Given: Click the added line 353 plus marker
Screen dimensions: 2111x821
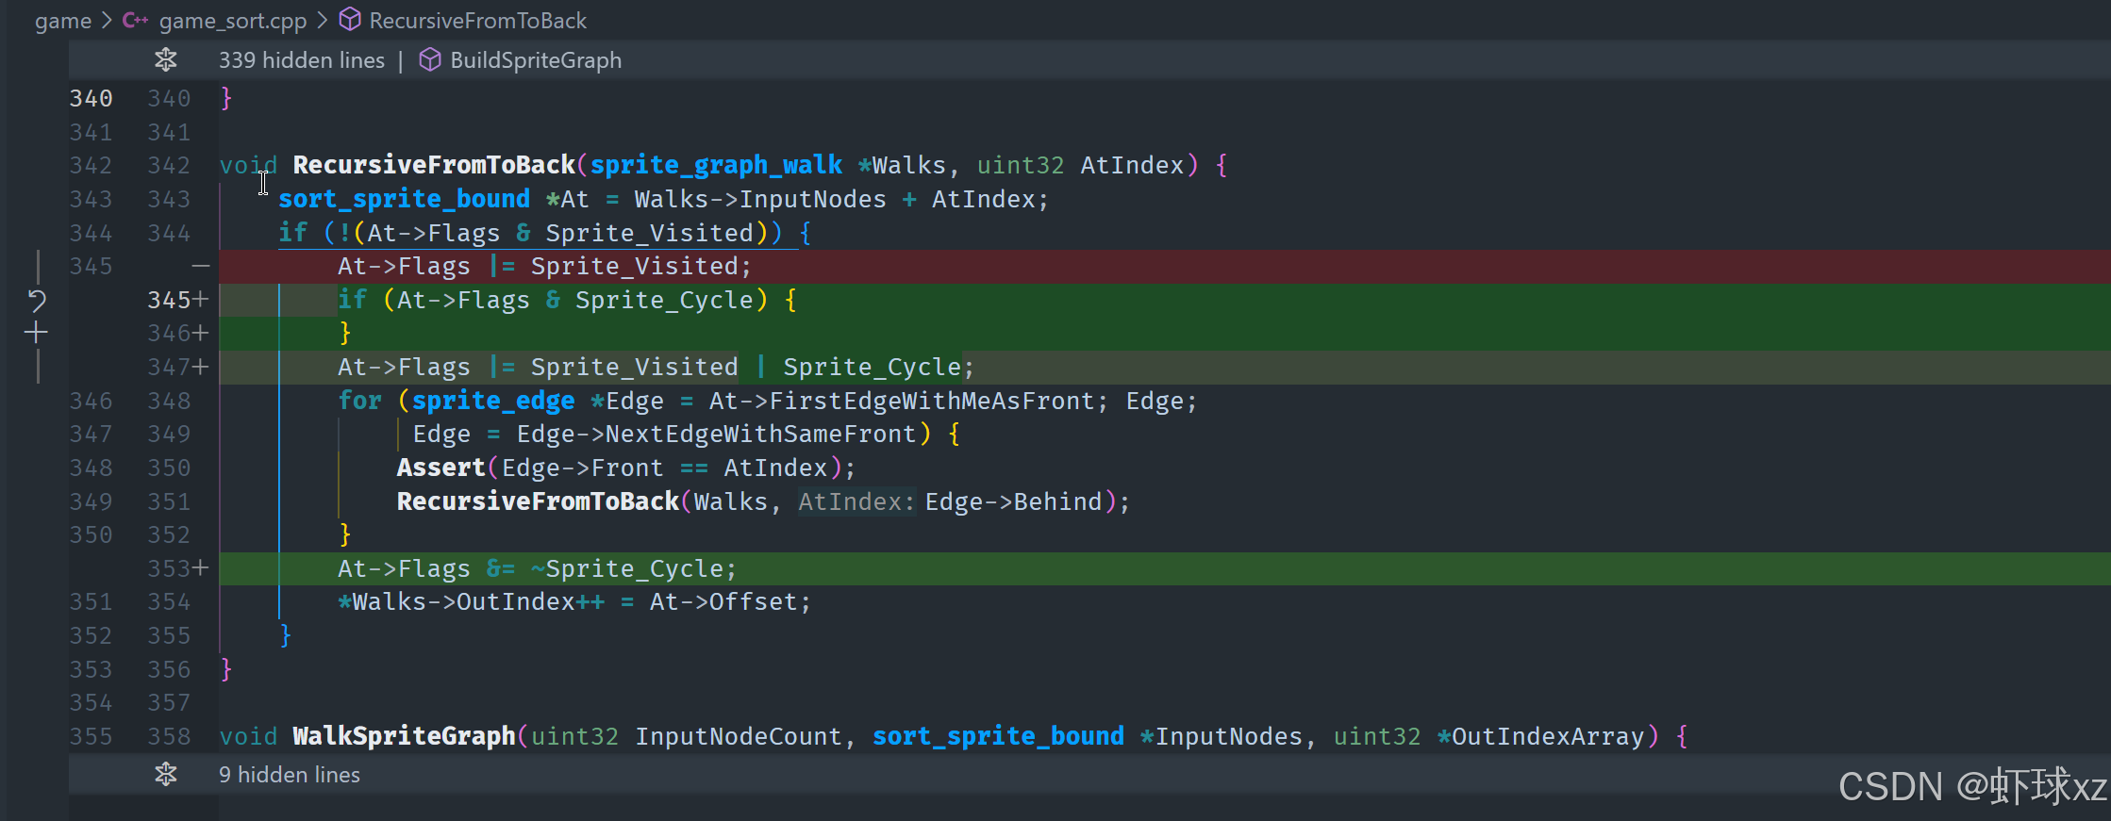Looking at the screenshot, I should point(201,568).
